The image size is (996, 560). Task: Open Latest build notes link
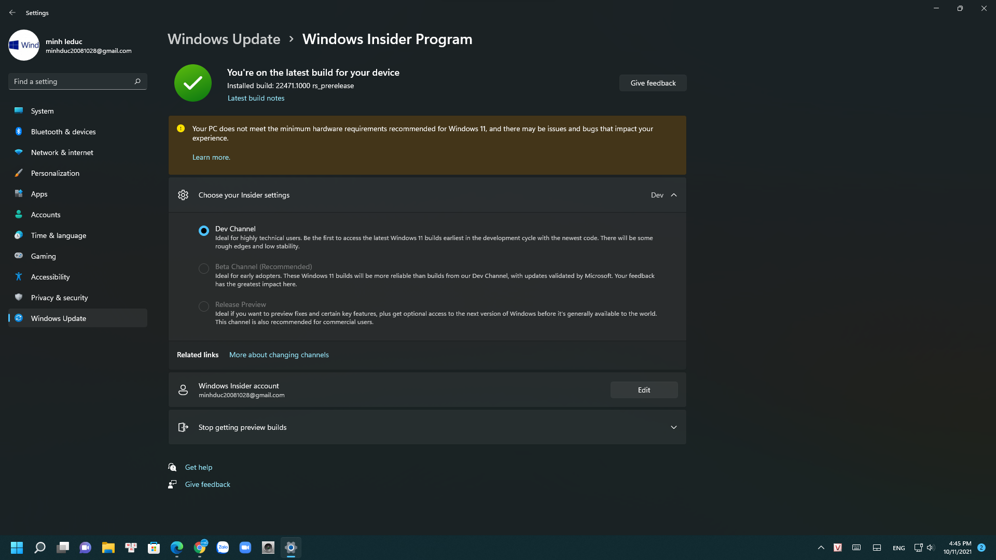click(x=256, y=98)
